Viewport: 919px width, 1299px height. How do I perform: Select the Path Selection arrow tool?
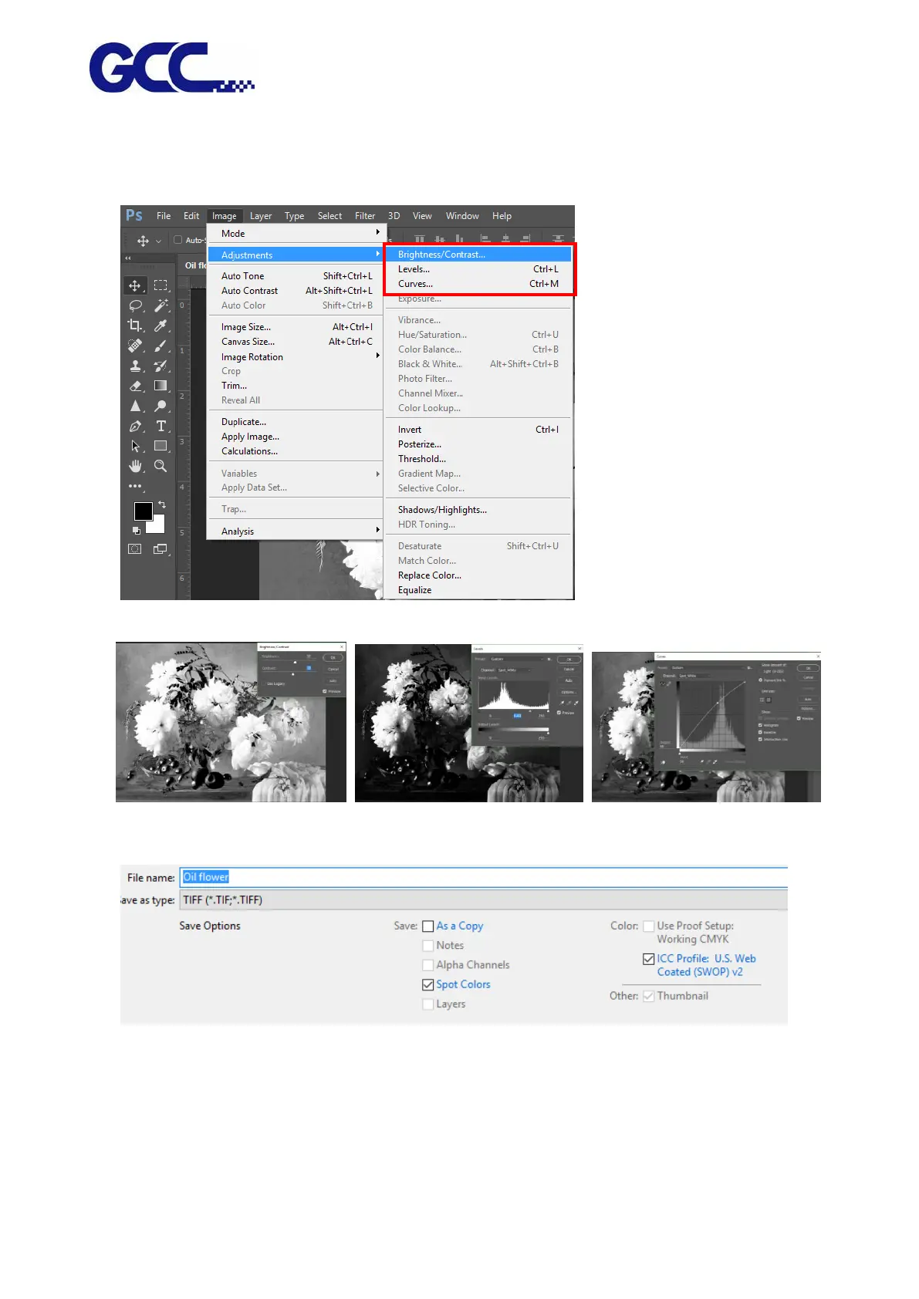click(x=135, y=446)
